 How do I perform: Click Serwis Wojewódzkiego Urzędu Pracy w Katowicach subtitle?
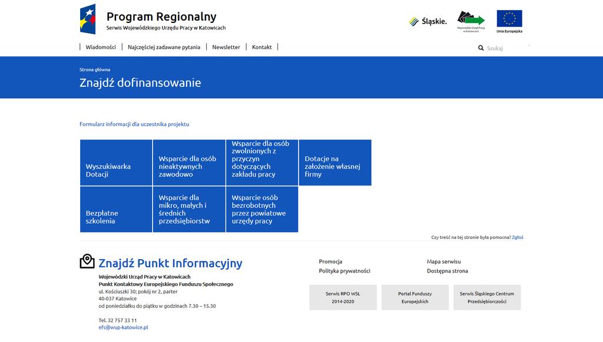(166, 28)
